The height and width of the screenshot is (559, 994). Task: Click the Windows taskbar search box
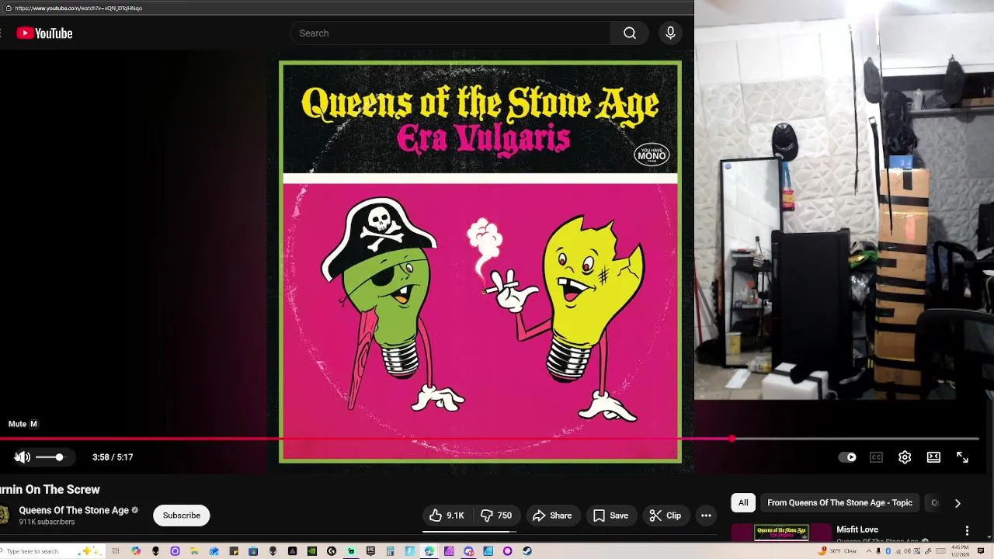(53, 551)
